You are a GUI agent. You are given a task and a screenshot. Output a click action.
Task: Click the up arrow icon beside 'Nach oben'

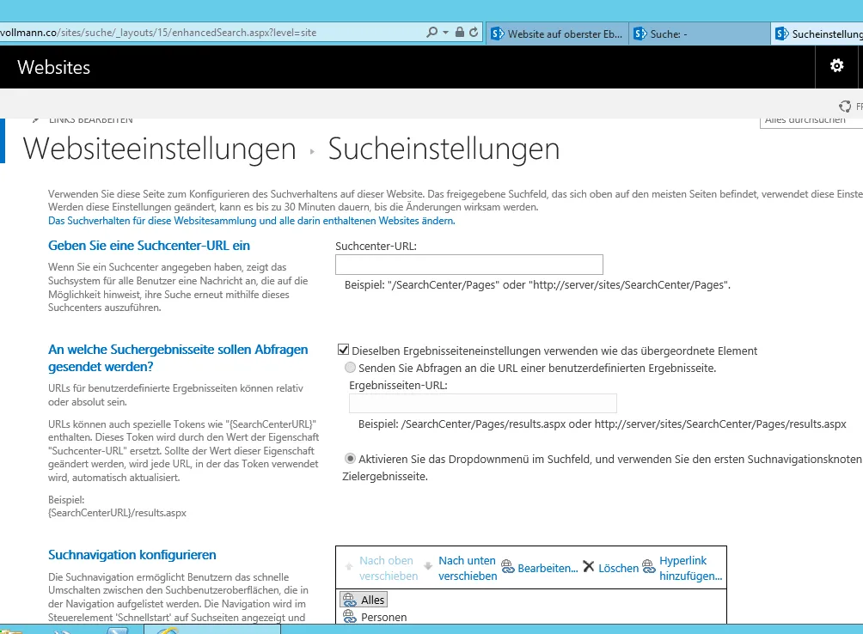(349, 566)
